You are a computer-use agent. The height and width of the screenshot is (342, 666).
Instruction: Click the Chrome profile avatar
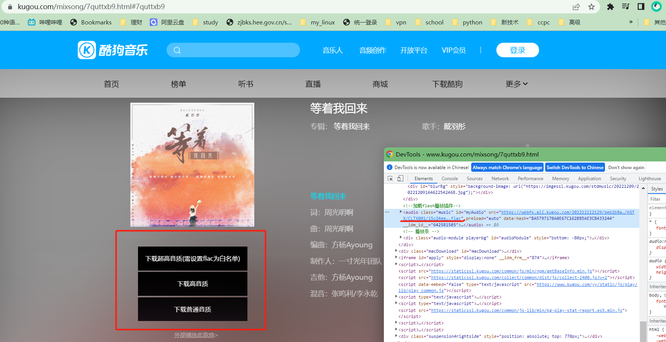pyautogui.click(x=656, y=6)
